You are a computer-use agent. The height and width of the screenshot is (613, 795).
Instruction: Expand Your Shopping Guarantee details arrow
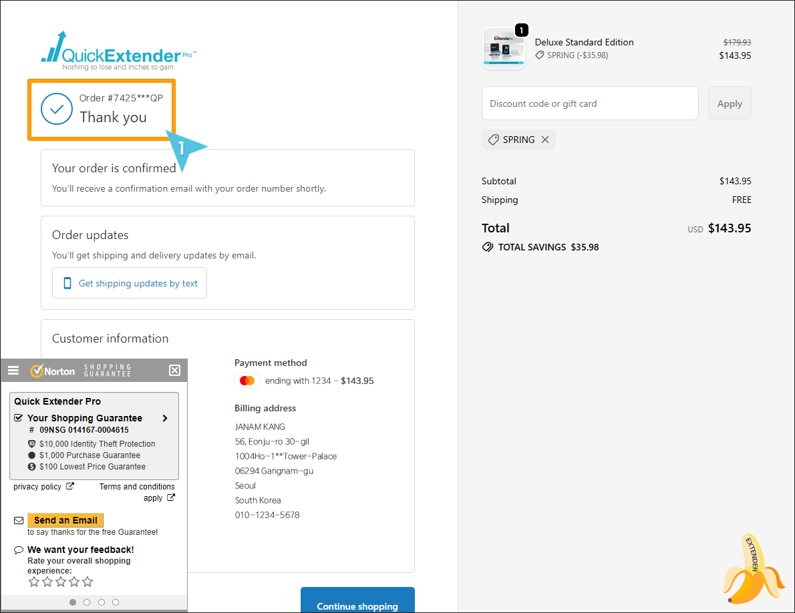[165, 418]
